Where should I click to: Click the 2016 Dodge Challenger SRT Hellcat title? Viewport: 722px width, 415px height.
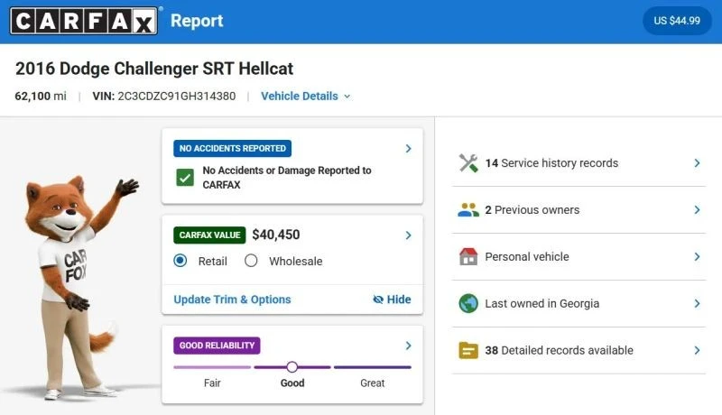pos(154,69)
